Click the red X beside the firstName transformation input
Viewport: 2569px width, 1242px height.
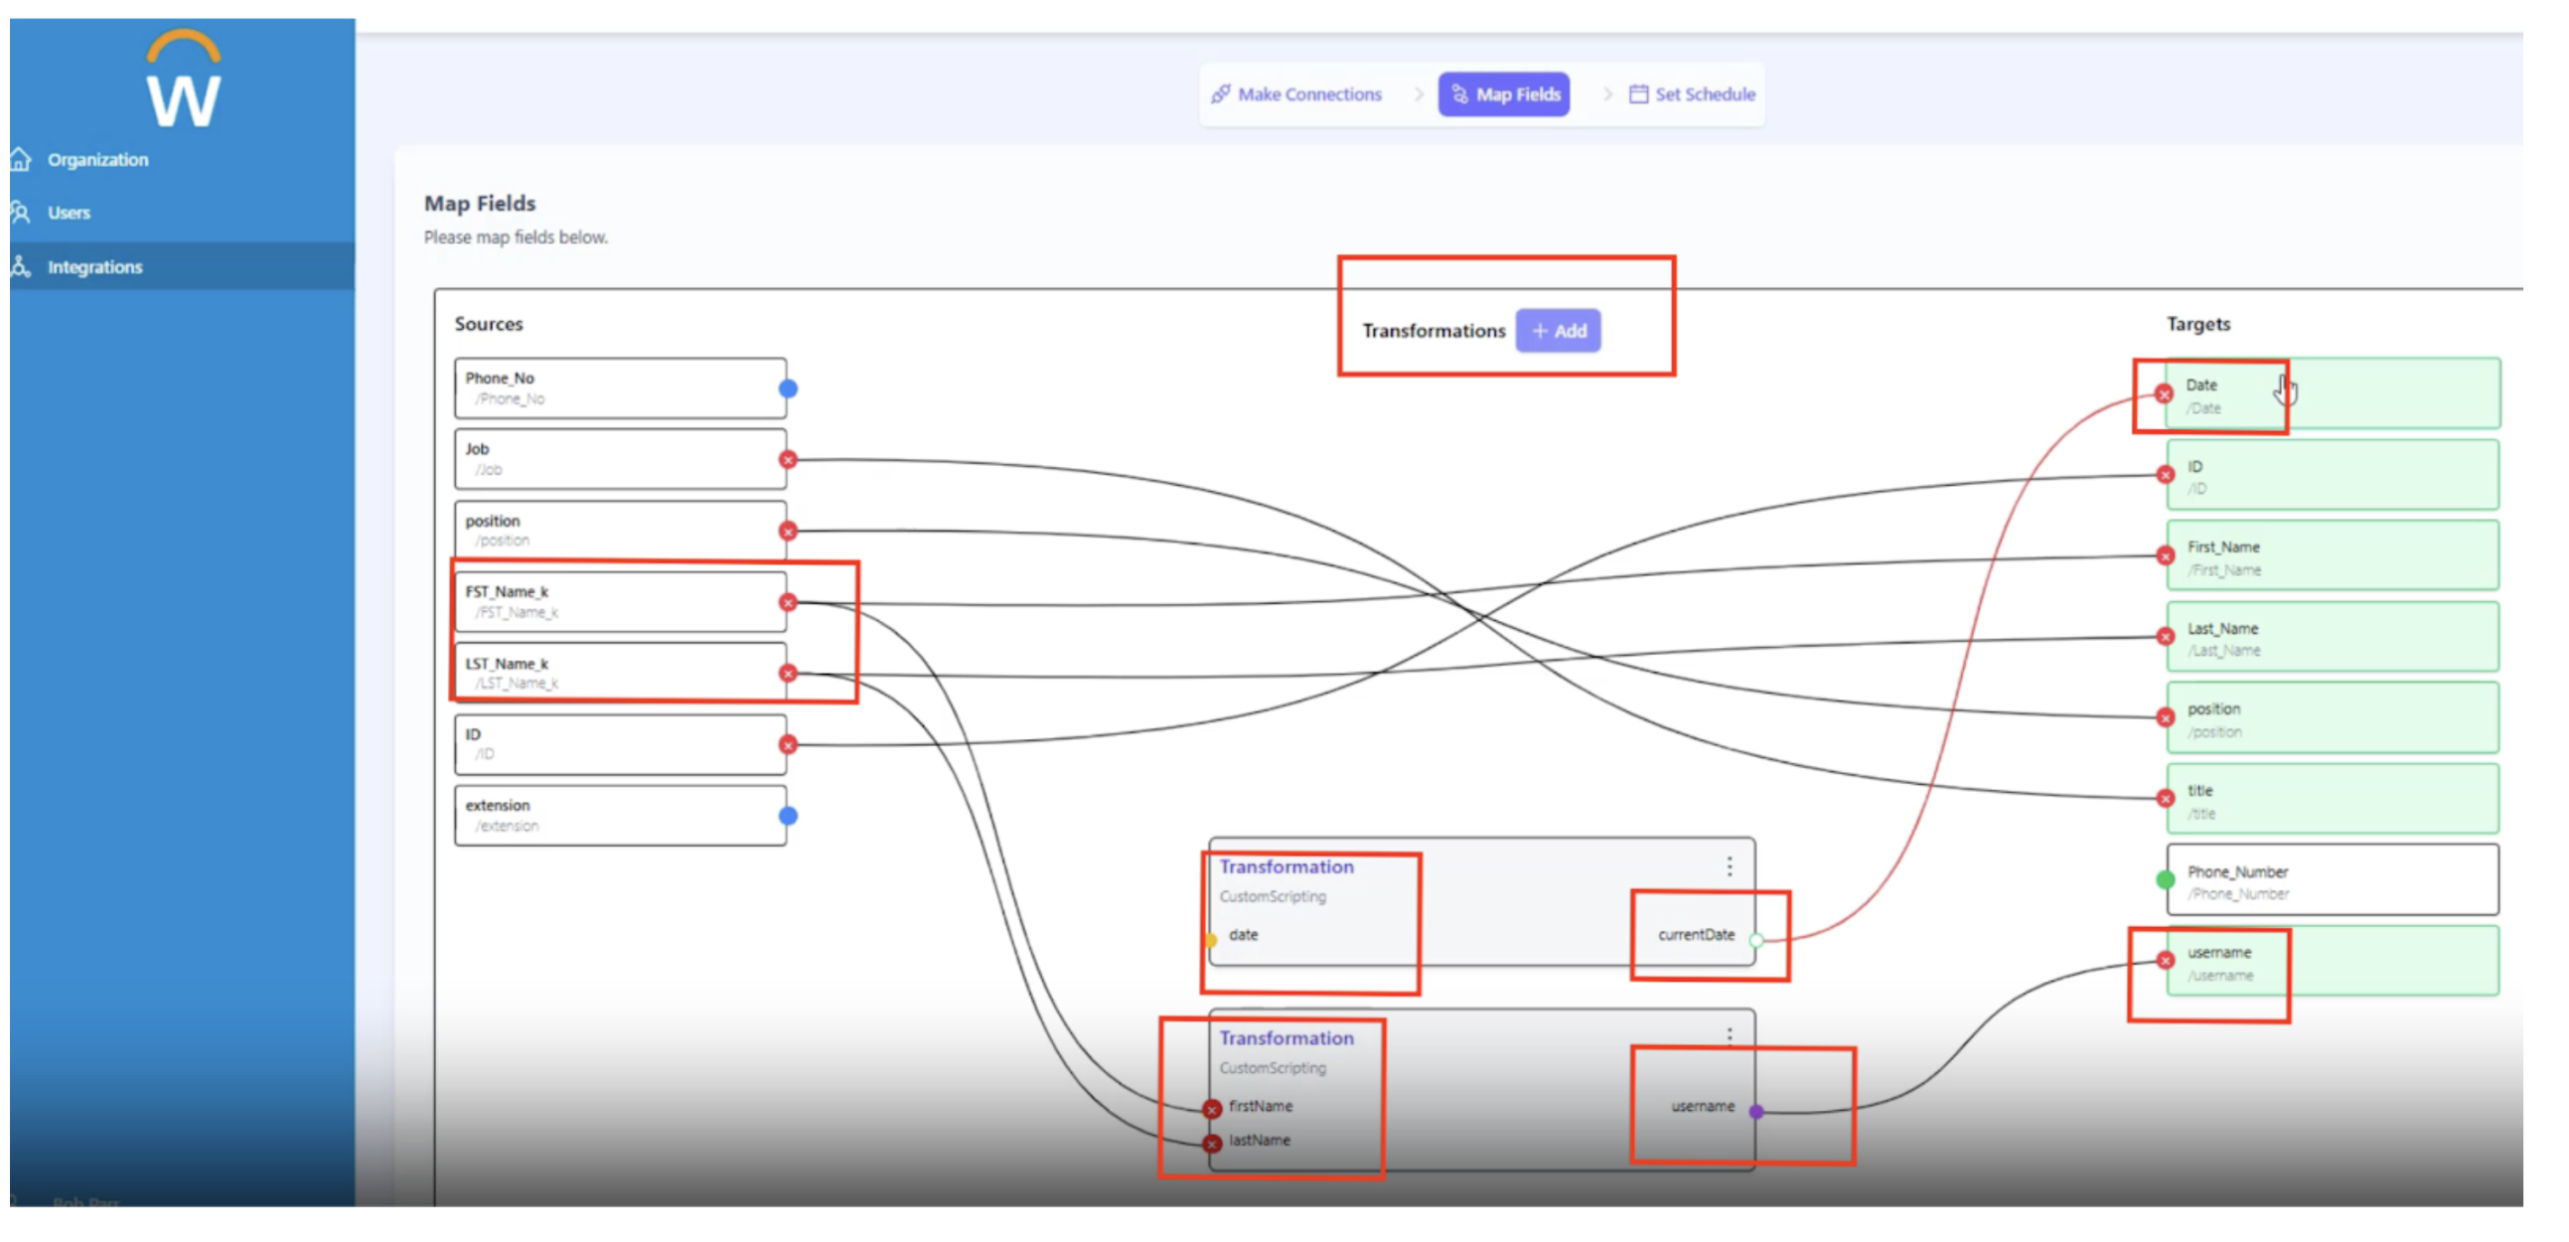coord(1211,1106)
